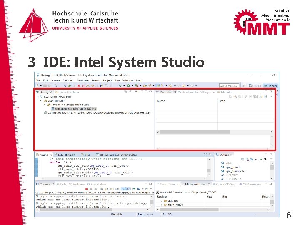This screenshot has width=300, height=225.
Task: Click the Variables view horizontal scrollbar
Action: pyautogui.click(x=214, y=132)
